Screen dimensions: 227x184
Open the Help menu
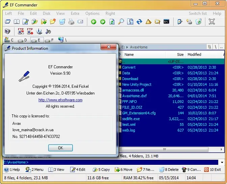[217, 13]
